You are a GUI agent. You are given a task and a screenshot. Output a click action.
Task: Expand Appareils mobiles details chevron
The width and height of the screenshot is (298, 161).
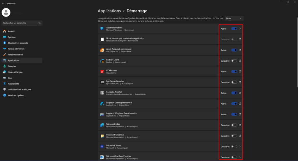pyautogui.click(x=240, y=29)
